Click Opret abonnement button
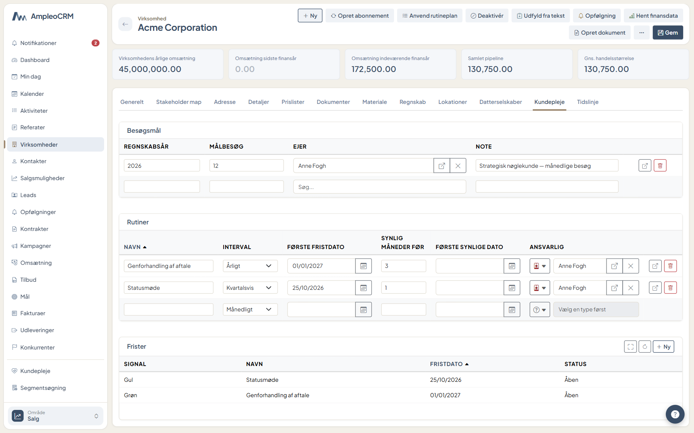The height and width of the screenshot is (433, 694). coord(360,16)
